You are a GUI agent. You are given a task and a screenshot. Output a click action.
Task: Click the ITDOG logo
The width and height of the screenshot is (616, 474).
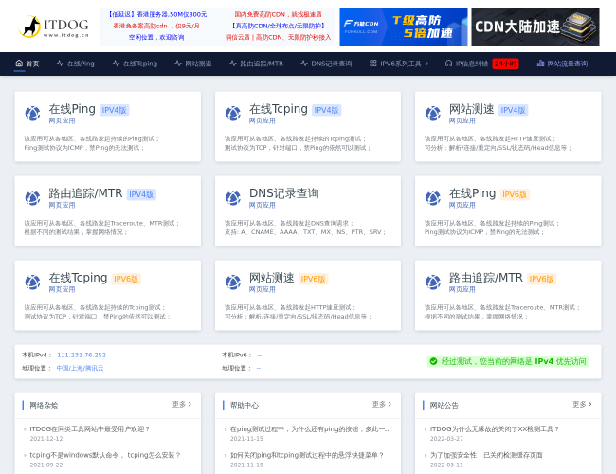pyautogui.click(x=54, y=27)
